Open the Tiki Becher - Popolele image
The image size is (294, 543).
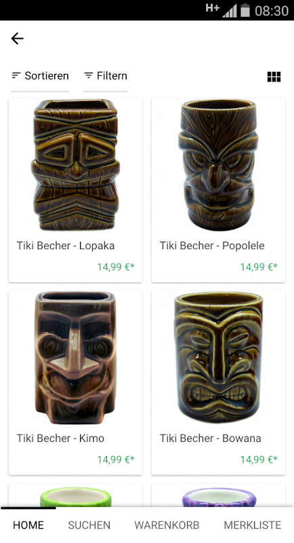click(x=218, y=165)
